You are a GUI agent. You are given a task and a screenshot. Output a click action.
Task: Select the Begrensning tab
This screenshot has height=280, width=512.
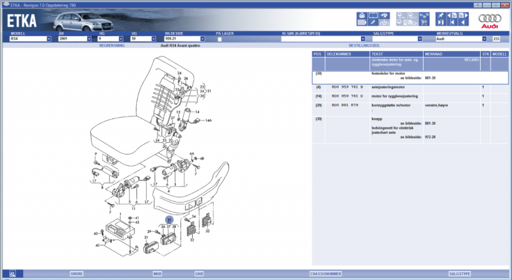pyautogui.click(x=111, y=46)
